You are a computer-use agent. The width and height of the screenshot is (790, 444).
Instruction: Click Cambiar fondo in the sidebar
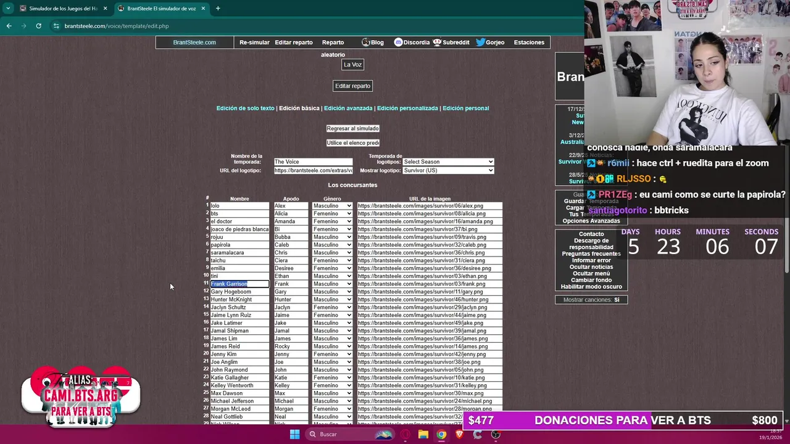click(591, 281)
